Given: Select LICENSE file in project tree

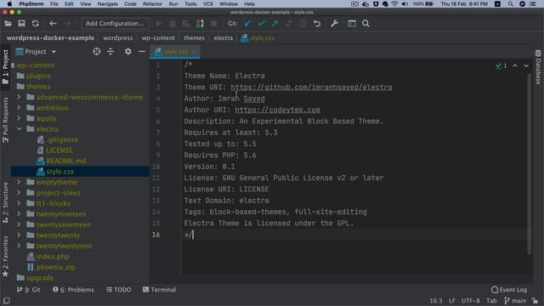Looking at the screenshot, I should pos(59,150).
